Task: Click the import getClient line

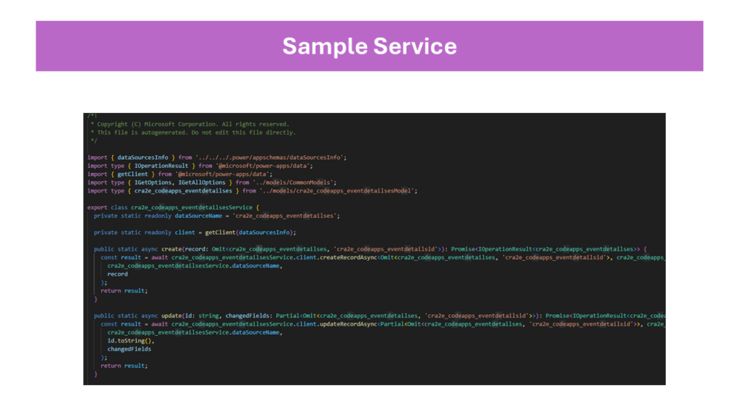Action: pyautogui.click(x=179, y=174)
